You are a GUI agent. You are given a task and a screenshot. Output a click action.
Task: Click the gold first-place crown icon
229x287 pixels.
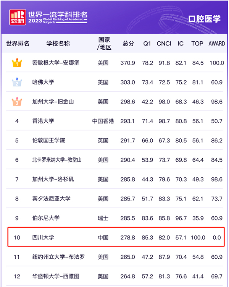17,63
